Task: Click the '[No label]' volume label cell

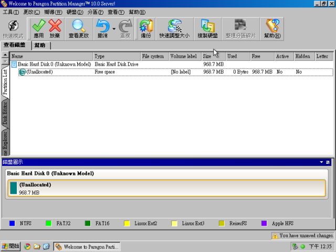Action: point(181,72)
